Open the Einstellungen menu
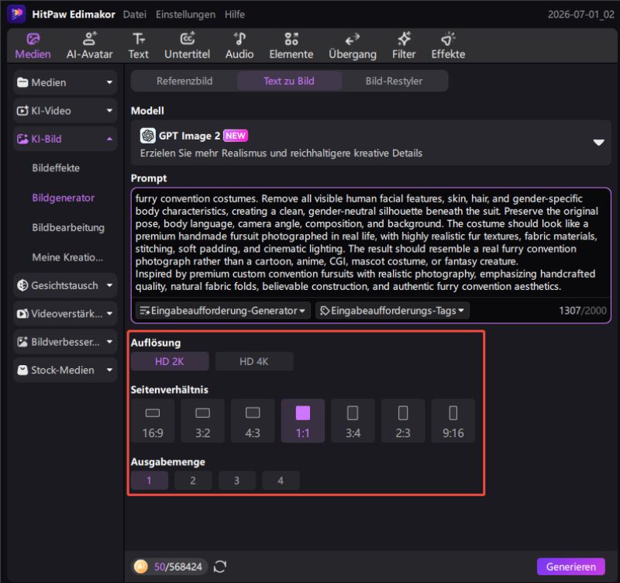The image size is (620, 583). coord(185,15)
